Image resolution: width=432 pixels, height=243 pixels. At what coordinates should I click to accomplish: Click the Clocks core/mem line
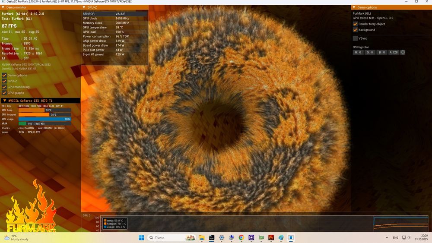(34, 128)
